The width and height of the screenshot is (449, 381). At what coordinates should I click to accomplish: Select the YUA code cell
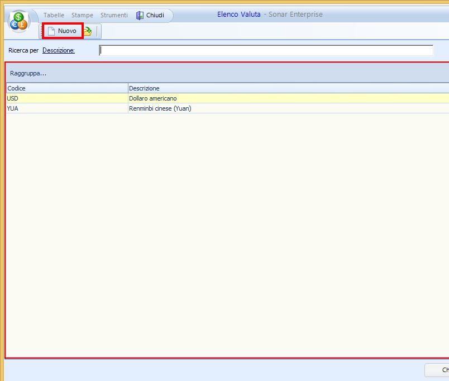pos(66,108)
